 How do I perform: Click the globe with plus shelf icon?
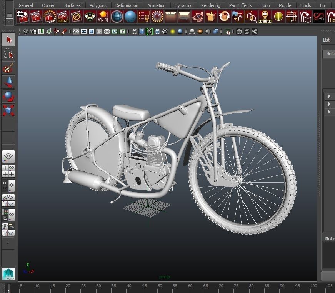(x=22, y=17)
